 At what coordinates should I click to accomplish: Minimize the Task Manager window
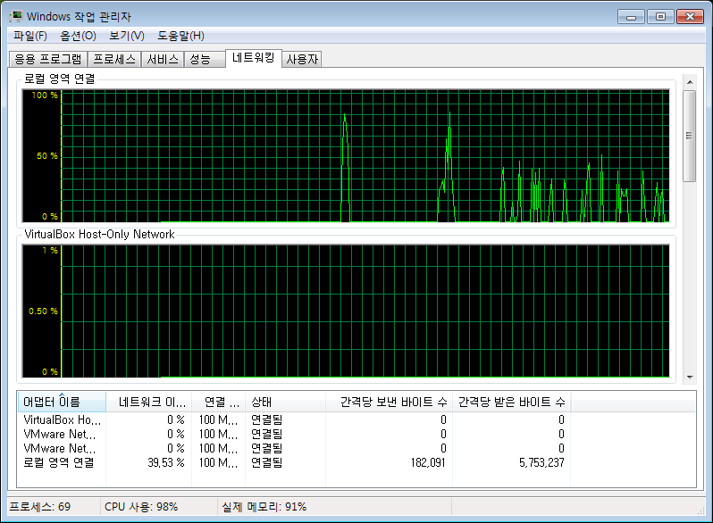[x=631, y=17]
